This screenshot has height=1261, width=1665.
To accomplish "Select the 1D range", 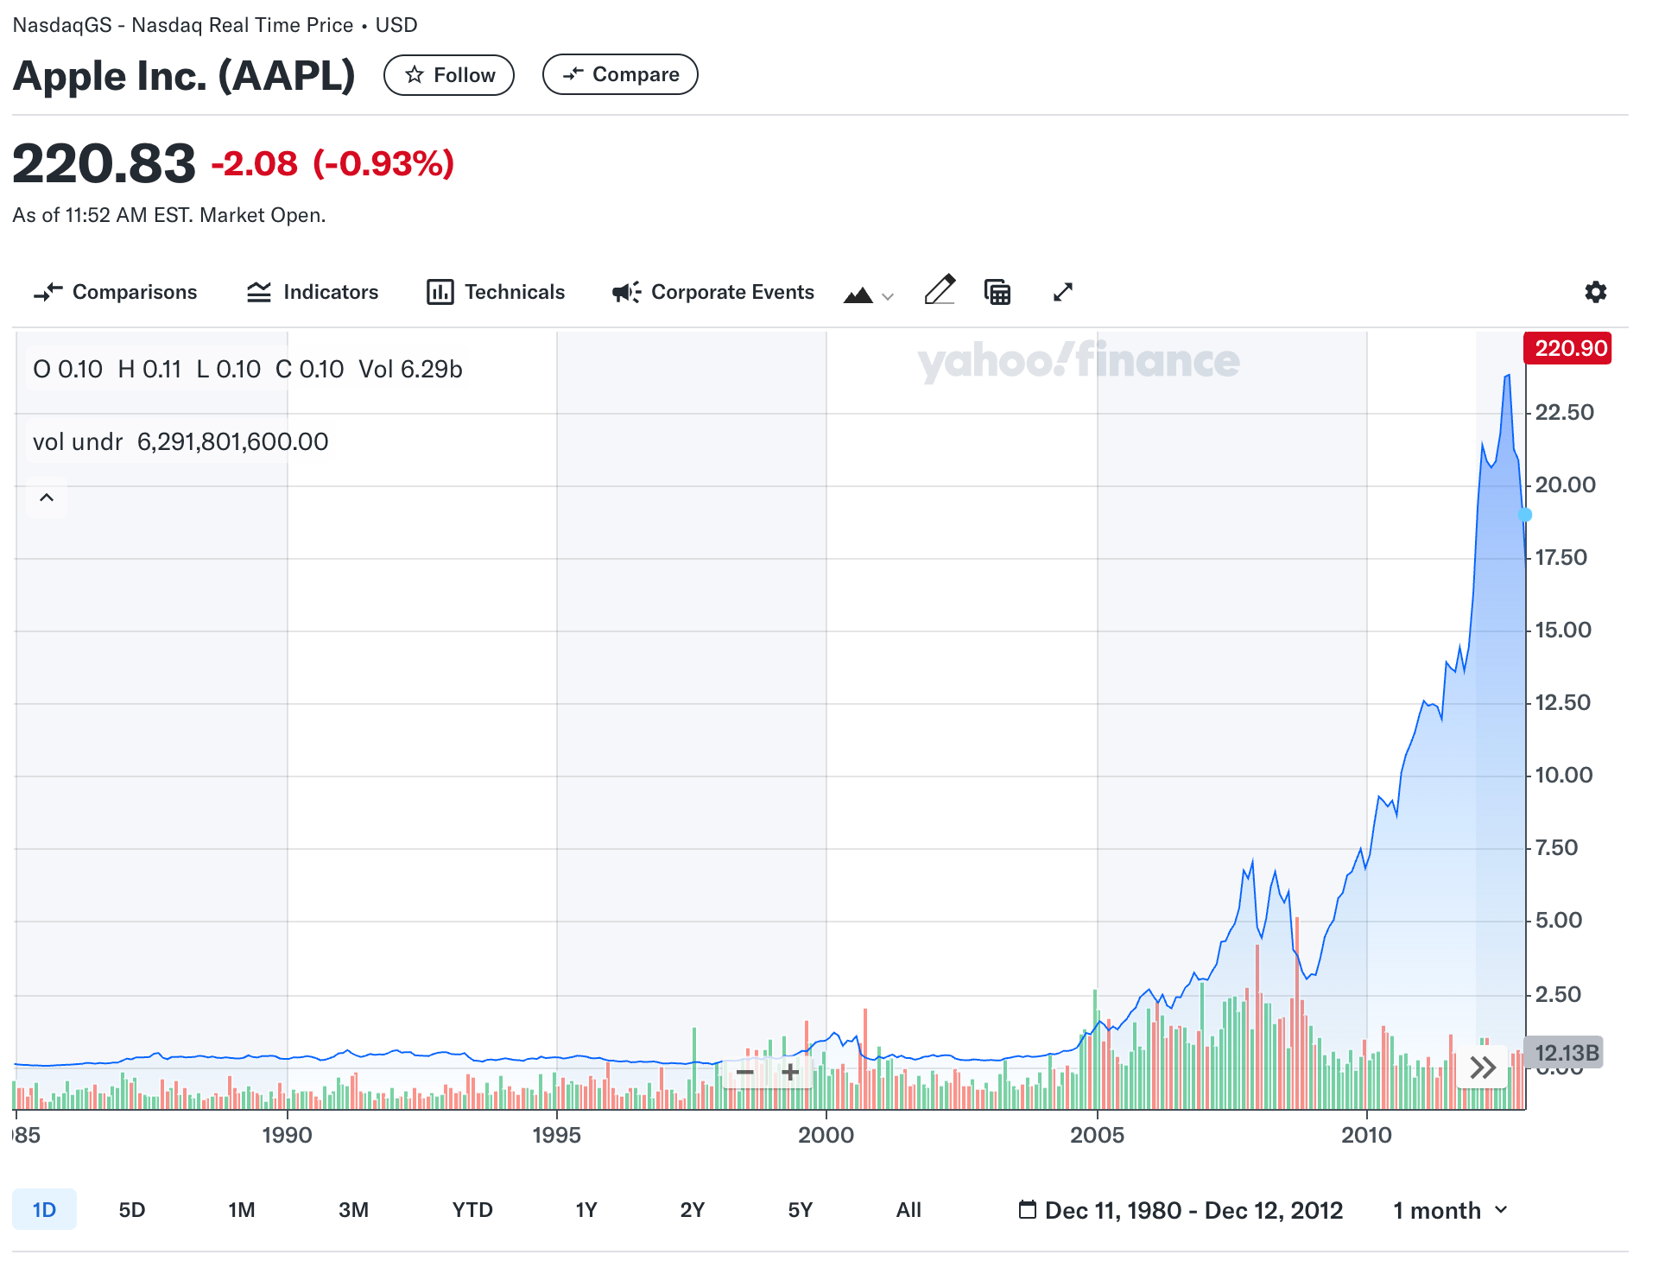I will [44, 1210].
